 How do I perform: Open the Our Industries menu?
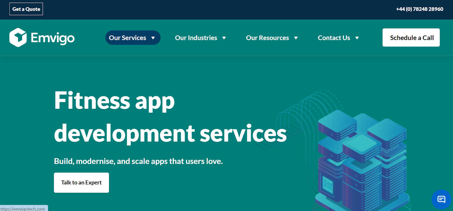200,38
